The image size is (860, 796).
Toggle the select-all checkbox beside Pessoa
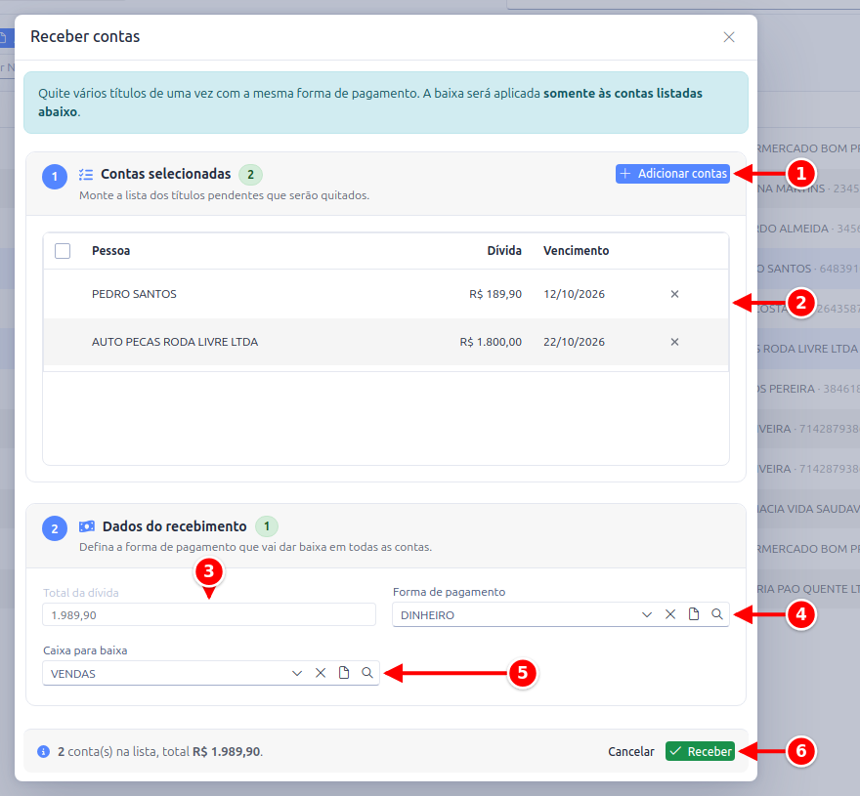[63, 251]
